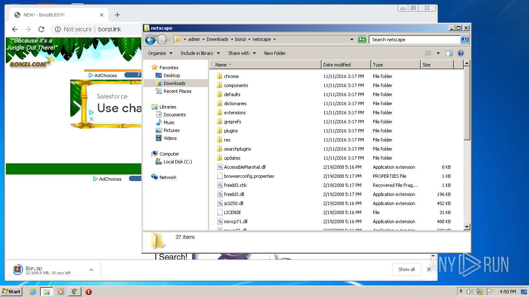The height and width of the screenshot is (297, 529).
Task: Open Windows Media Player from taskbar
Action: point(61,292)
